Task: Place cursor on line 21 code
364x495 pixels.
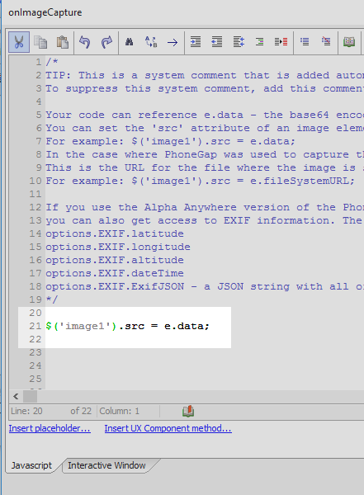Action: tap(127, 326)
